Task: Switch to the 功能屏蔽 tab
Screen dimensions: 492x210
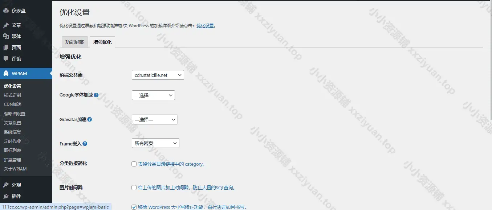Action: tap(74, 42)
